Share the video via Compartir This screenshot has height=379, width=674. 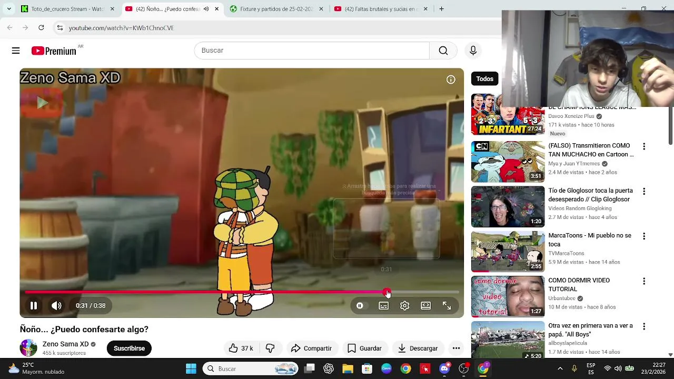coord(311,348)
